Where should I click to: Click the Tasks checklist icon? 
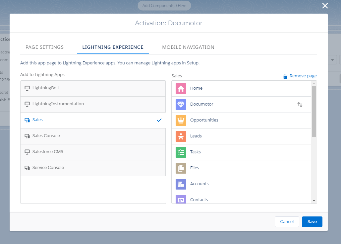[181, 152]
